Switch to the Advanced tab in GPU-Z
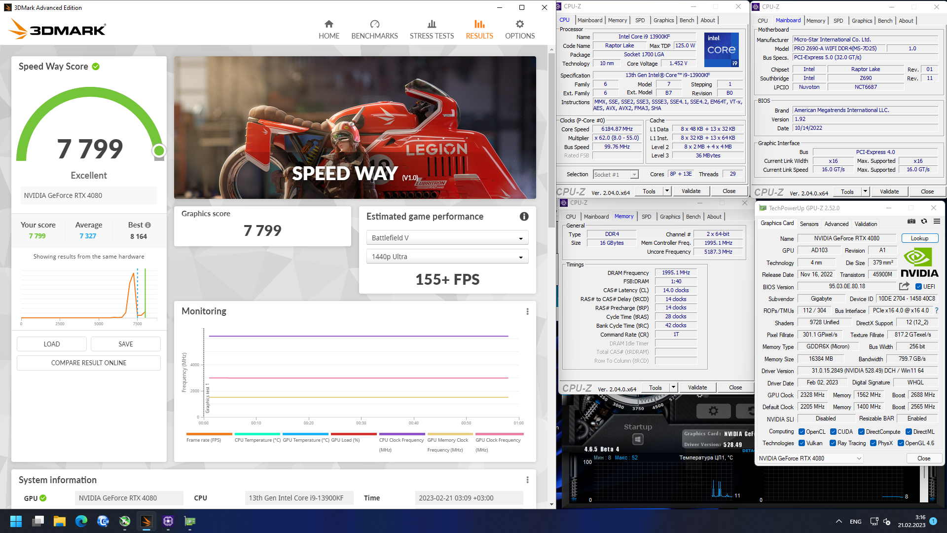The height and width of the screenshot is (533, 947). (837, 224)
